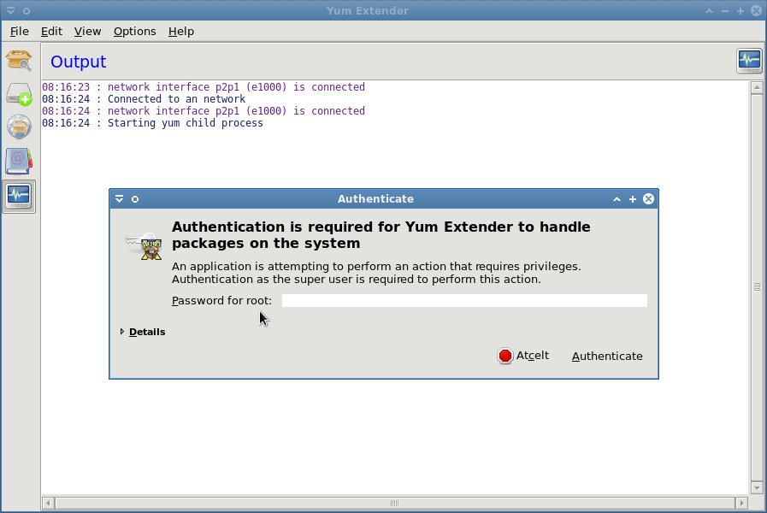The image size is (767, 513).
Task: Toggle sticky circle in Authenticate title bar
Action: [x=135, y=199]
